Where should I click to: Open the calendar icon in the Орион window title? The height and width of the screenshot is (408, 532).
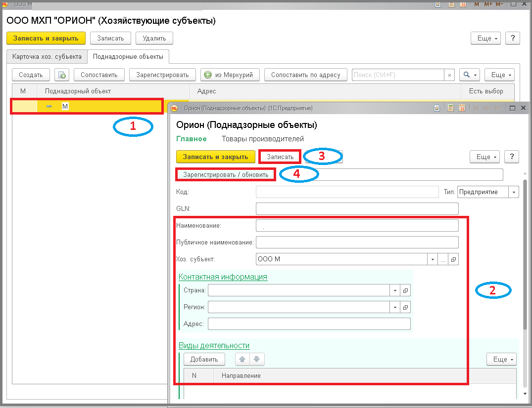point(462,108)
